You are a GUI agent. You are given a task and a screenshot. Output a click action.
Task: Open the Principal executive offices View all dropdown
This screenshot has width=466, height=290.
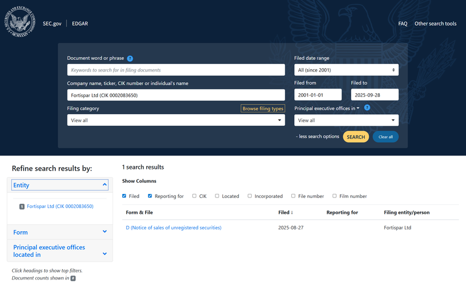[x=346, y=120]
